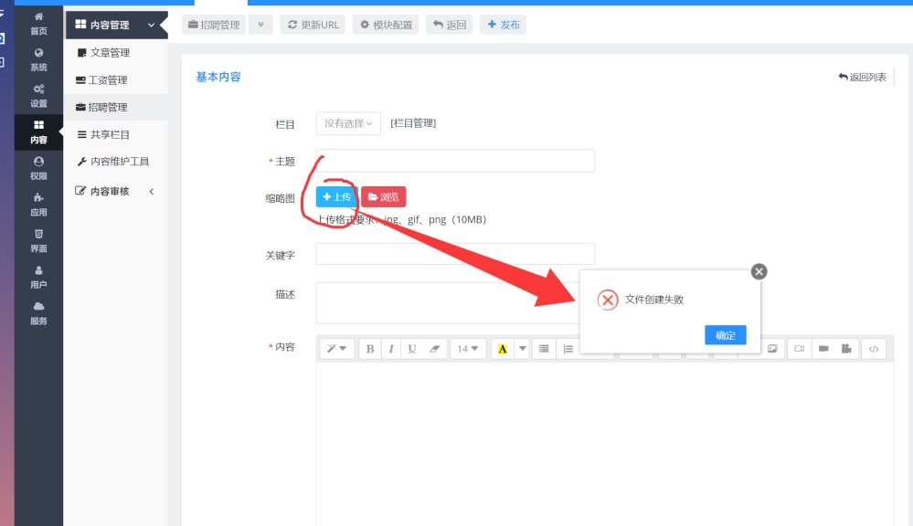Expand the 内容审核 menu section
Screen dimensions: 913x526
coord(116,191)
